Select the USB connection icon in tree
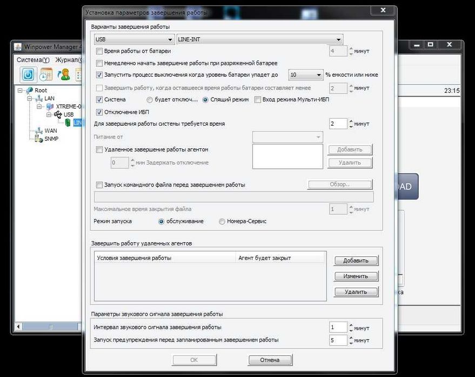This screenshot has height=377, width=475. pos(58,114)
